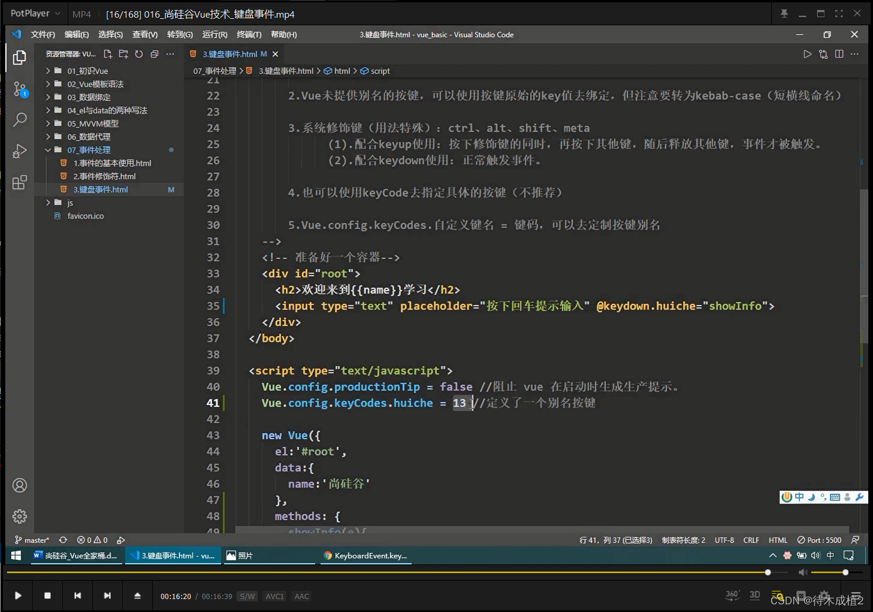Skip to previous video in PotPlayer
The image size is (873, 612).
[77, 596]
